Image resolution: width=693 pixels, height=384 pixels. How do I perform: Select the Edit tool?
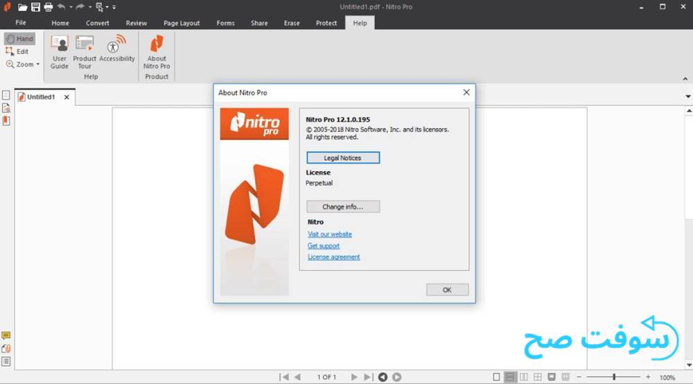tap(17, 52)
